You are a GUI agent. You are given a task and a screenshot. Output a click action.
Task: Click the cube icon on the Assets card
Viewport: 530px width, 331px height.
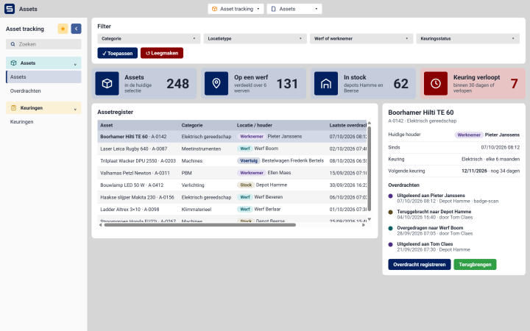(107, 83)
